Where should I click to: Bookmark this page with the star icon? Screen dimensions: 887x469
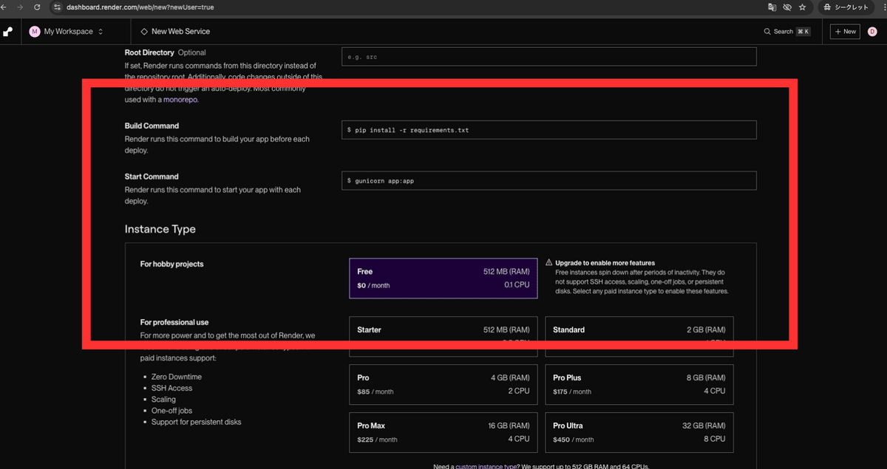pyautogui.click(x=802, y=7)
